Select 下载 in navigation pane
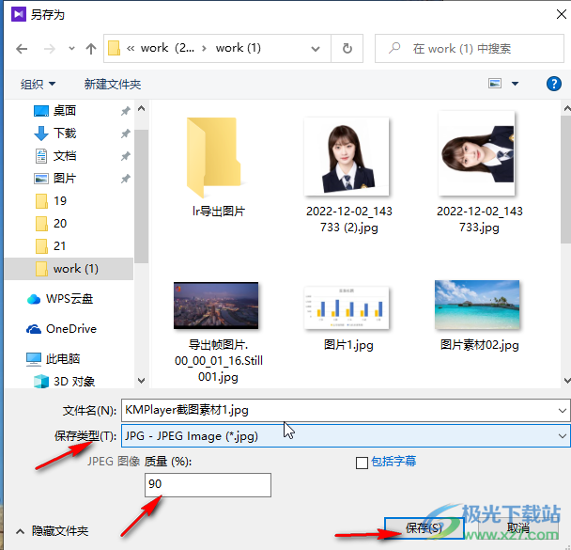The image size is (571, 550). pyautogui.click(x=65, y=134)
